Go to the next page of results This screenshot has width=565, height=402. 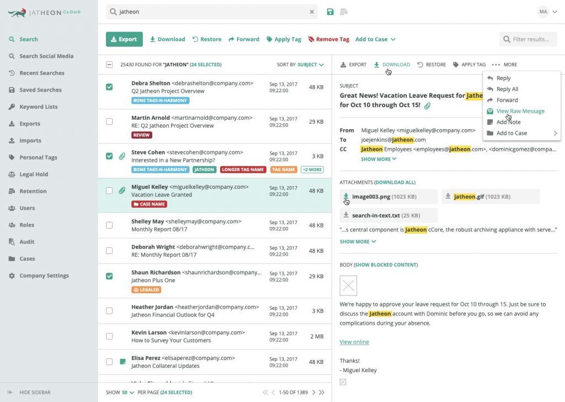pyautogui.click(x=313, y=392)
